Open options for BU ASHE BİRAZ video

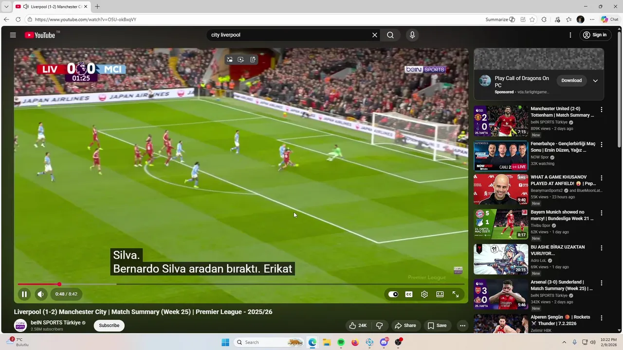coord(602,248)
